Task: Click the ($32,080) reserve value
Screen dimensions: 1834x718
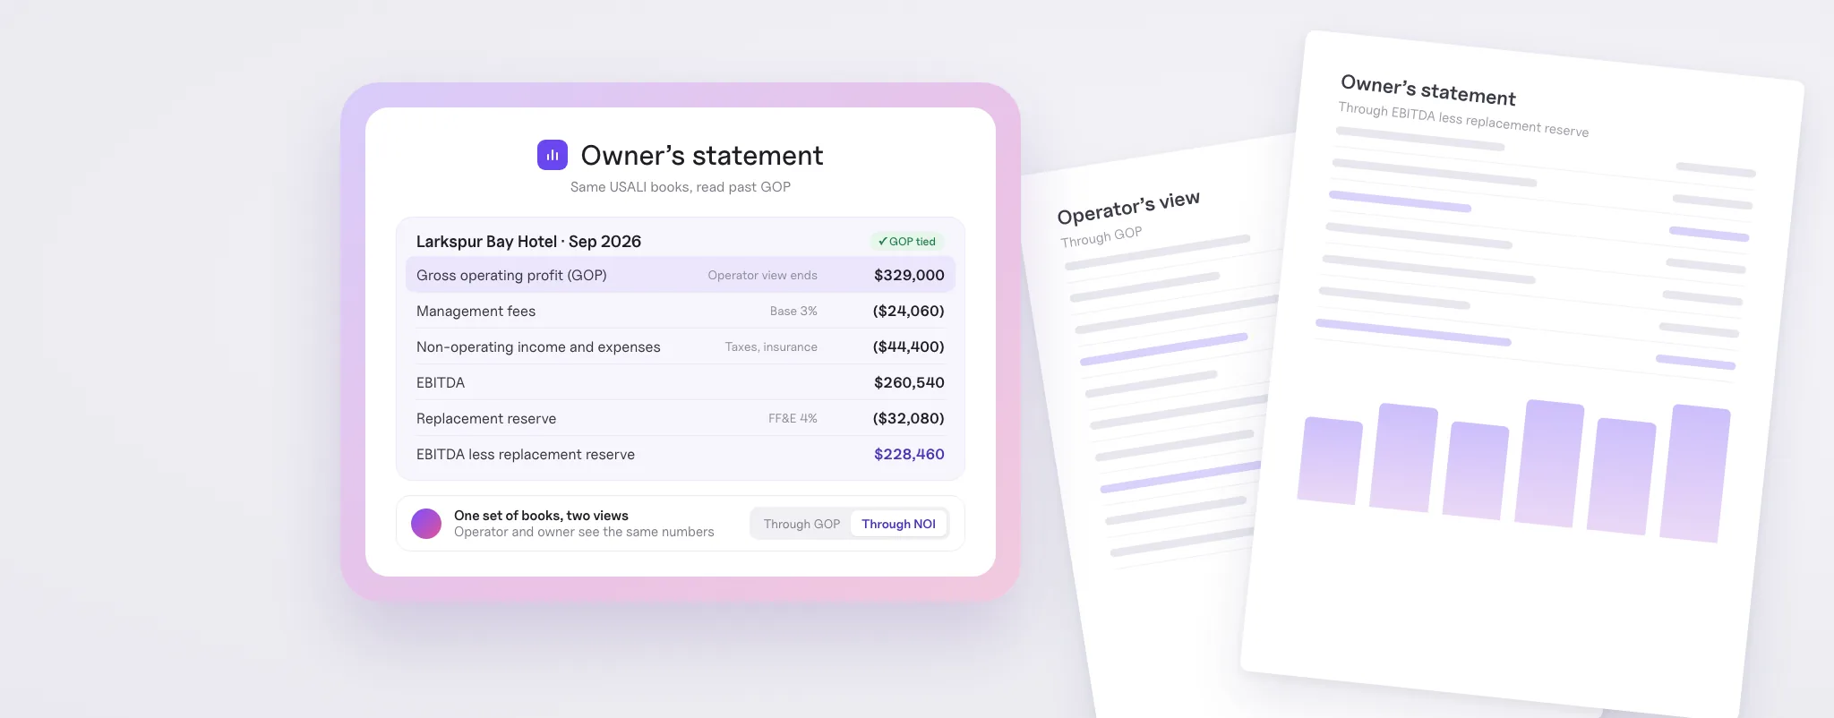Action: tap(908, 418)
